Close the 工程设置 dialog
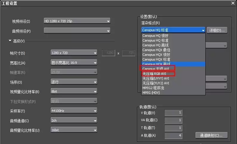Viewport: 237px width, 144px height. click(233, 3)
